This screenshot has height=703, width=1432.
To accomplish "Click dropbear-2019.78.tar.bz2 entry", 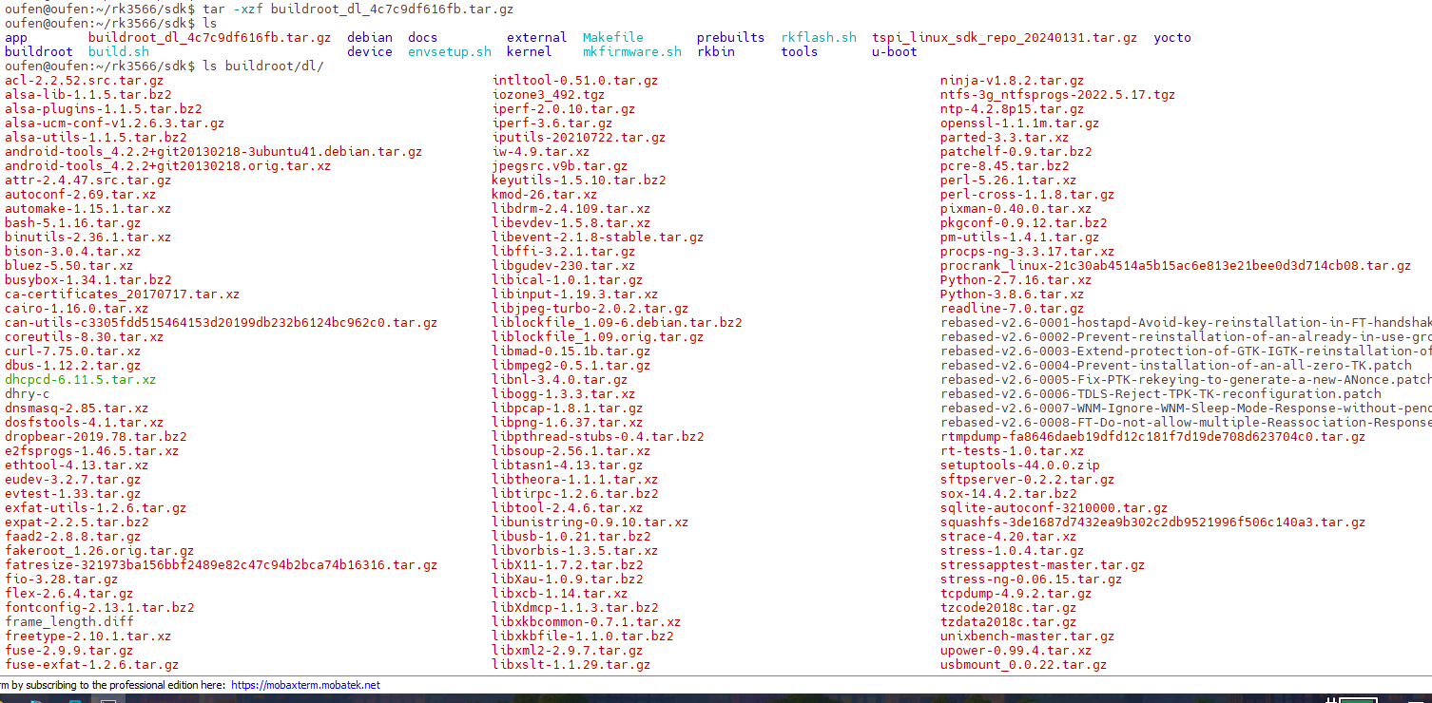I will click(x=96, y=437).
